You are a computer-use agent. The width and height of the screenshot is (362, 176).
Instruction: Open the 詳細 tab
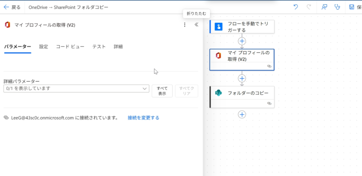118,47
